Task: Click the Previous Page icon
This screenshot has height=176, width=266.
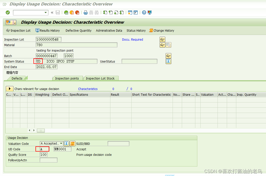Action: [x=111, y=12]
